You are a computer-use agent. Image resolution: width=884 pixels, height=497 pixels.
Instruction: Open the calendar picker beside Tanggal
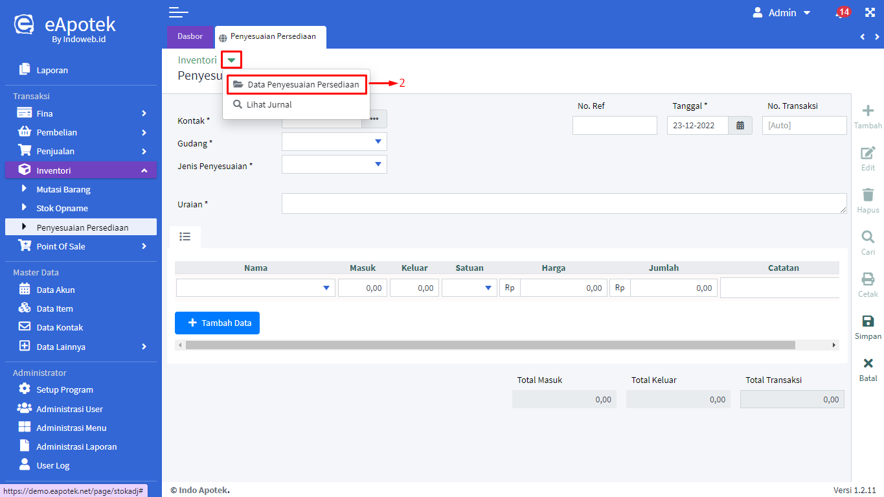click(x=740, y=126)
